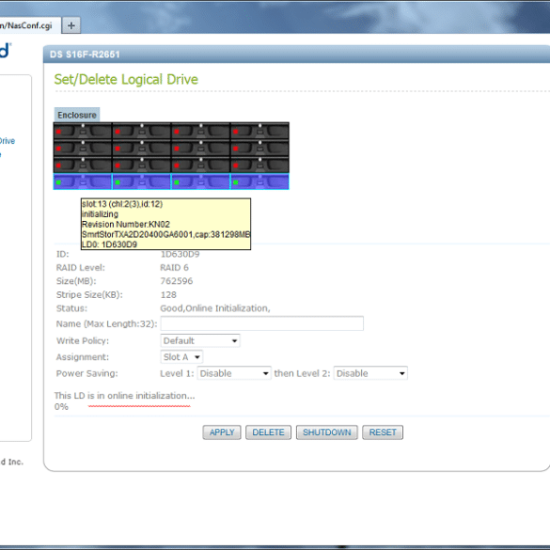Click the second drive bay in the second row
550x550 pixels.
142,148
